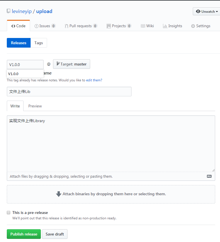Open the Unwatch dropdown

pos(207,11)
